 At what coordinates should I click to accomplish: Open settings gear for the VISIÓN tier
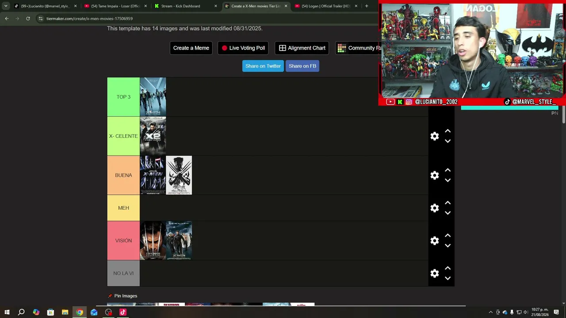pos(435,241)
